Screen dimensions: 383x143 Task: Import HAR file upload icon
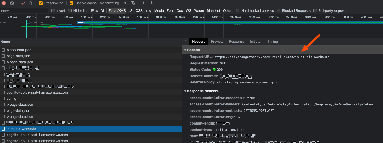coord(143,3)
